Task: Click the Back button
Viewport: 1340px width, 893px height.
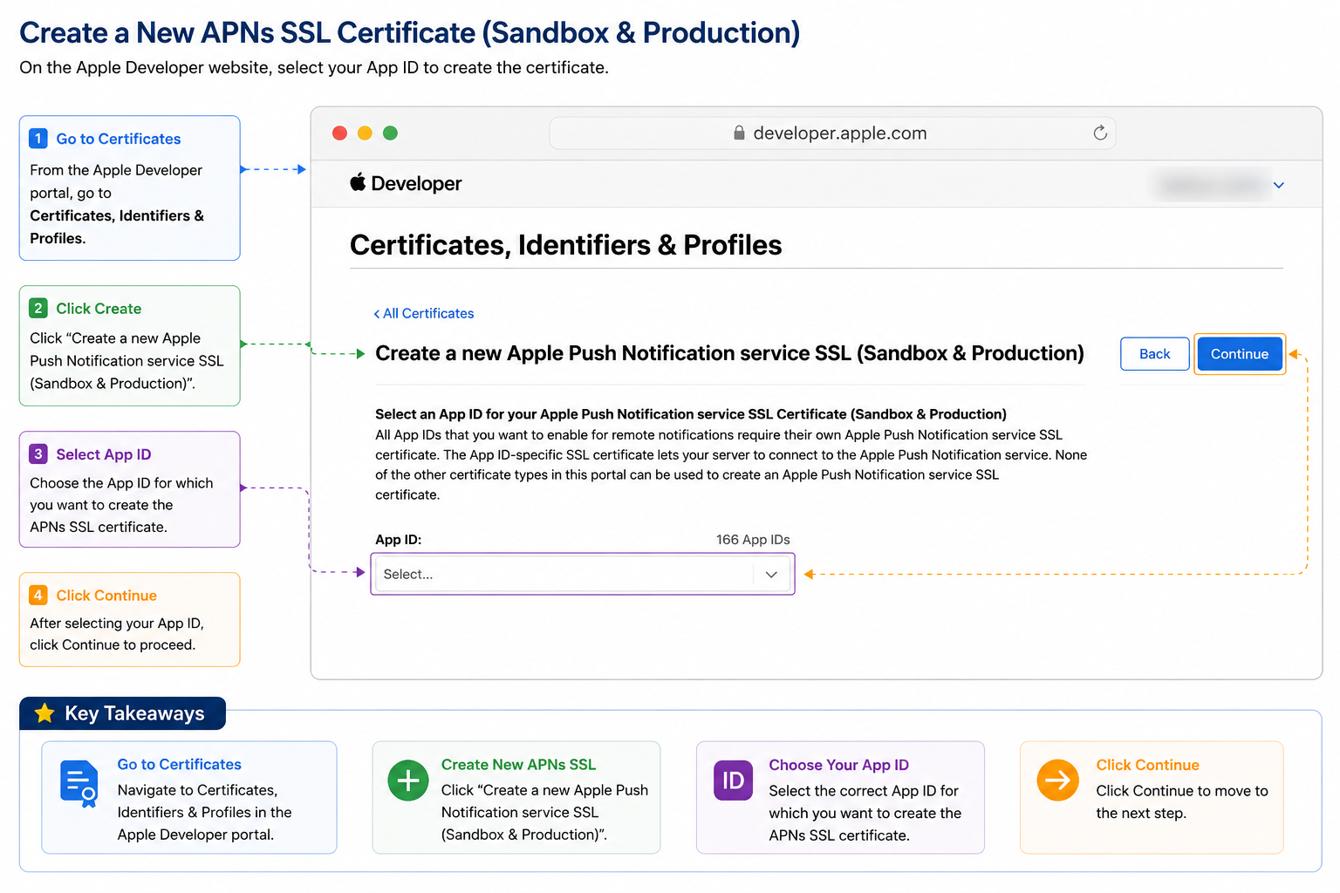Action: [x=1154, y=354]
